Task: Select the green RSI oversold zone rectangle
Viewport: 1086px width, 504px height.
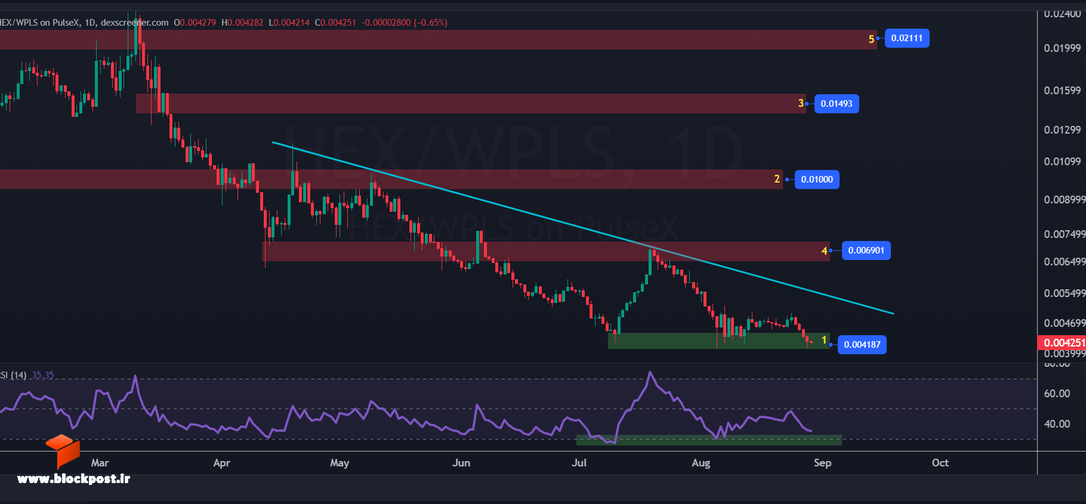Action: click(x=709, y=440)
